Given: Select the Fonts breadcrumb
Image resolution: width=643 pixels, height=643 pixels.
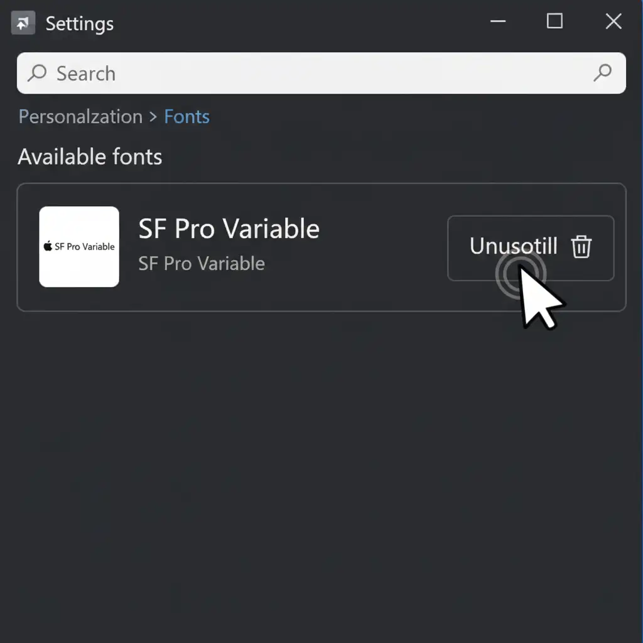Looking at the screenshot, I should pyautogui.click(x=186, y=117).
